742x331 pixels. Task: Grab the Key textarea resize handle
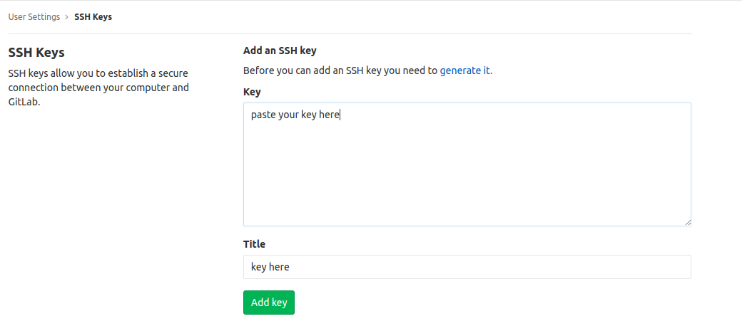click(688, 222)
